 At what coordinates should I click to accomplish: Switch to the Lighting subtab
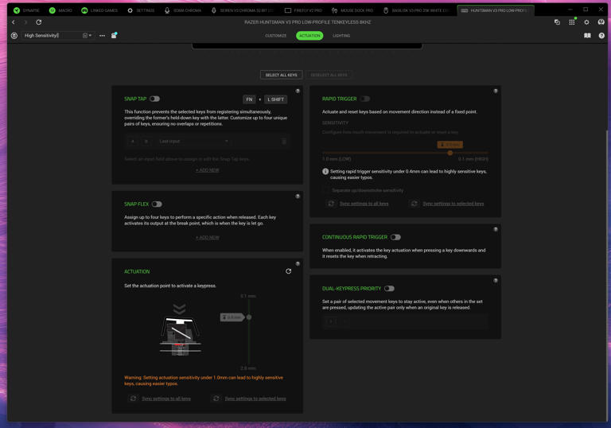(x=341, y=36)
